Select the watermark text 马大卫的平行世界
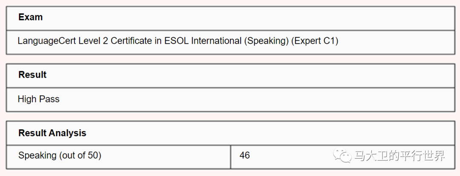Screen dimensions: 460x176 (400, 156)
